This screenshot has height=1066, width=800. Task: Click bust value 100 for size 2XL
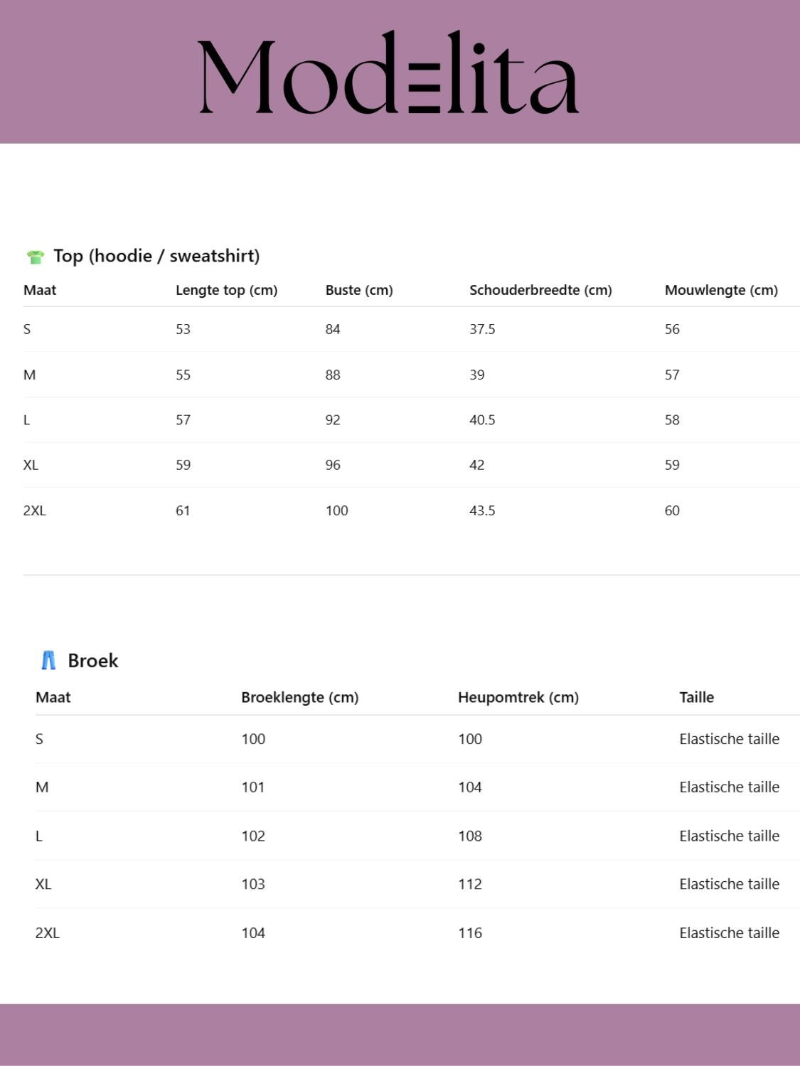tap(337, 510)
